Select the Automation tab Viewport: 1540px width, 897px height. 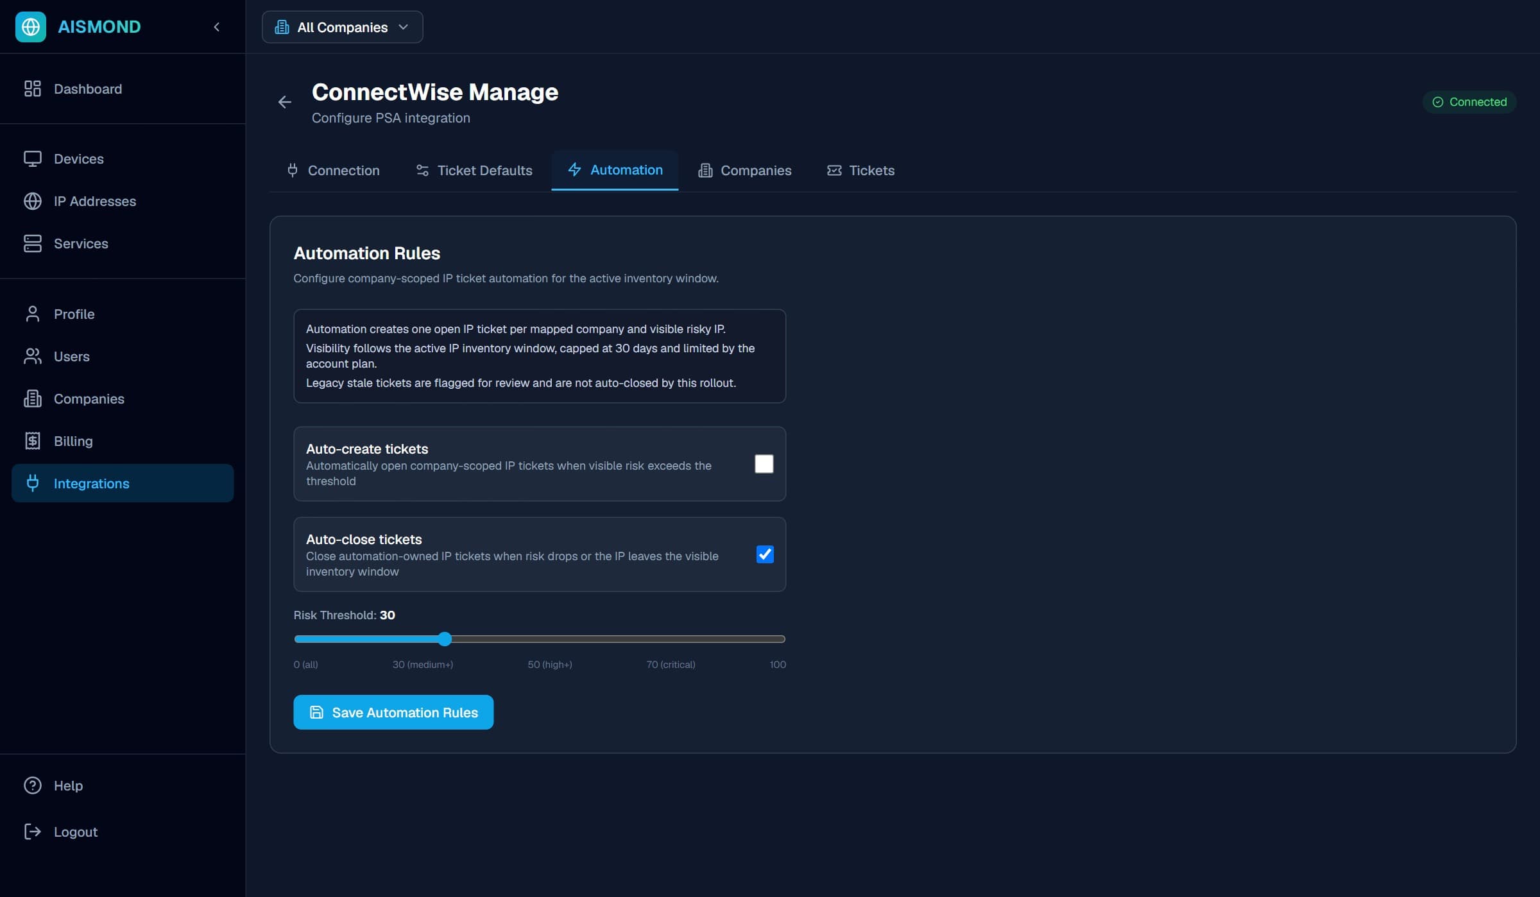click(615, 170)
